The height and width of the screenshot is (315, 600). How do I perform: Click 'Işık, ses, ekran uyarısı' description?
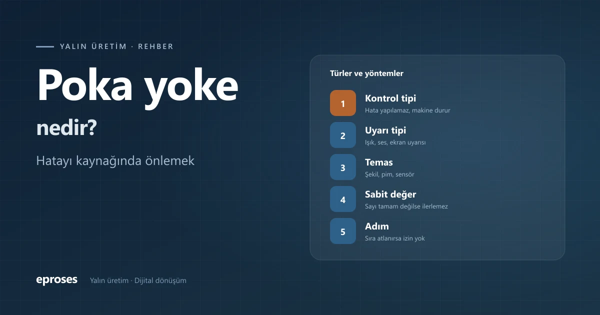(x=395, y=142)
